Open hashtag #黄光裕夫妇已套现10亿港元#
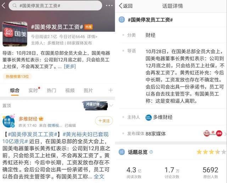 pyautogui.click(x=55, y=138)
